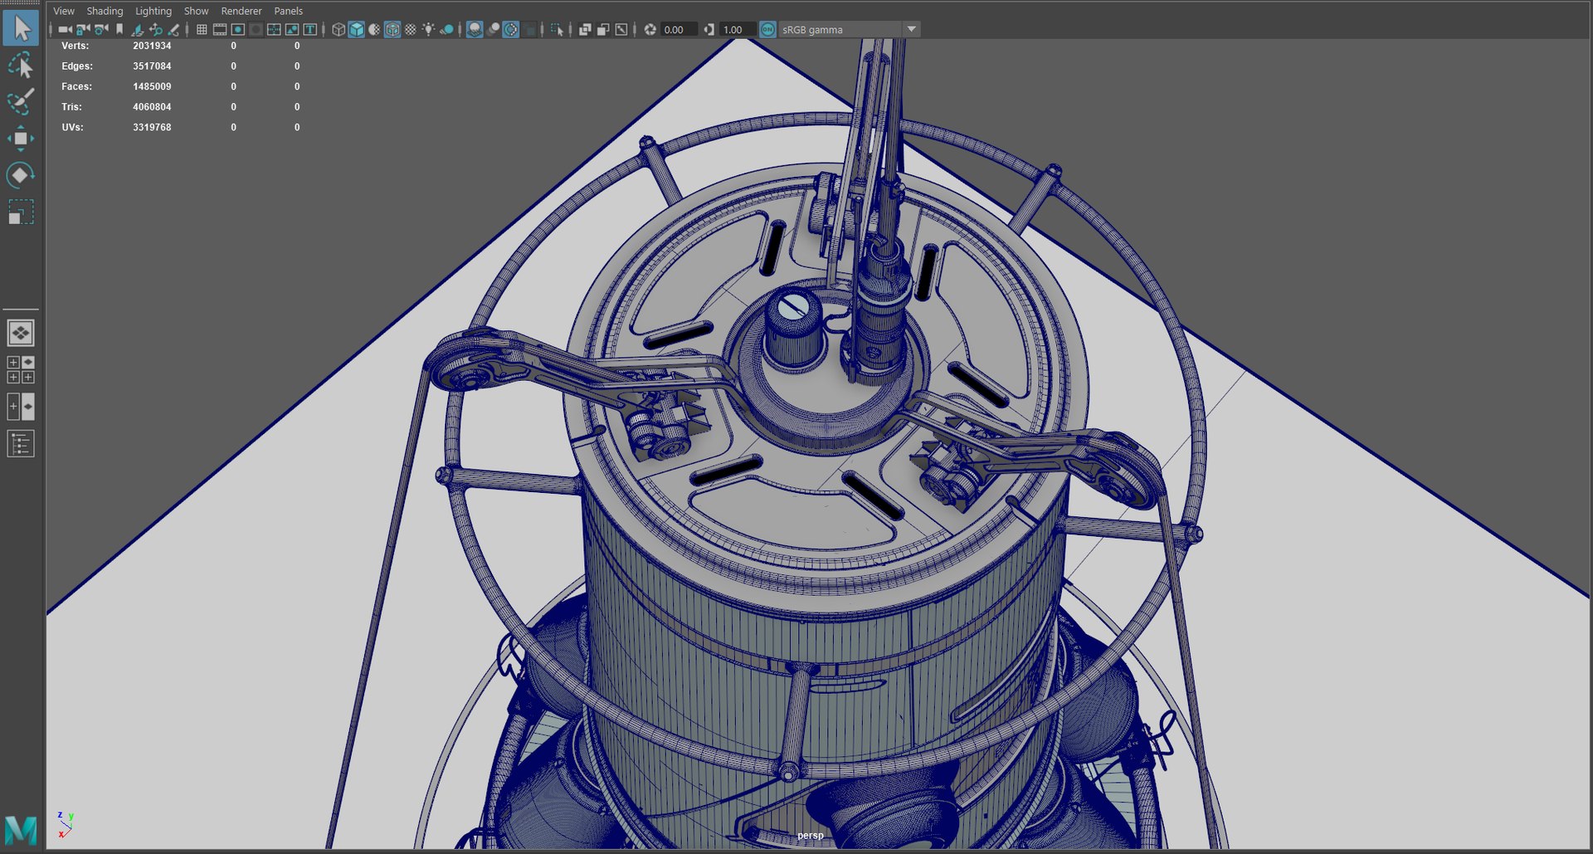1593x854 pixels.
Task: Switch to Wireframe shading mode
Action: (x=339, y=29)
